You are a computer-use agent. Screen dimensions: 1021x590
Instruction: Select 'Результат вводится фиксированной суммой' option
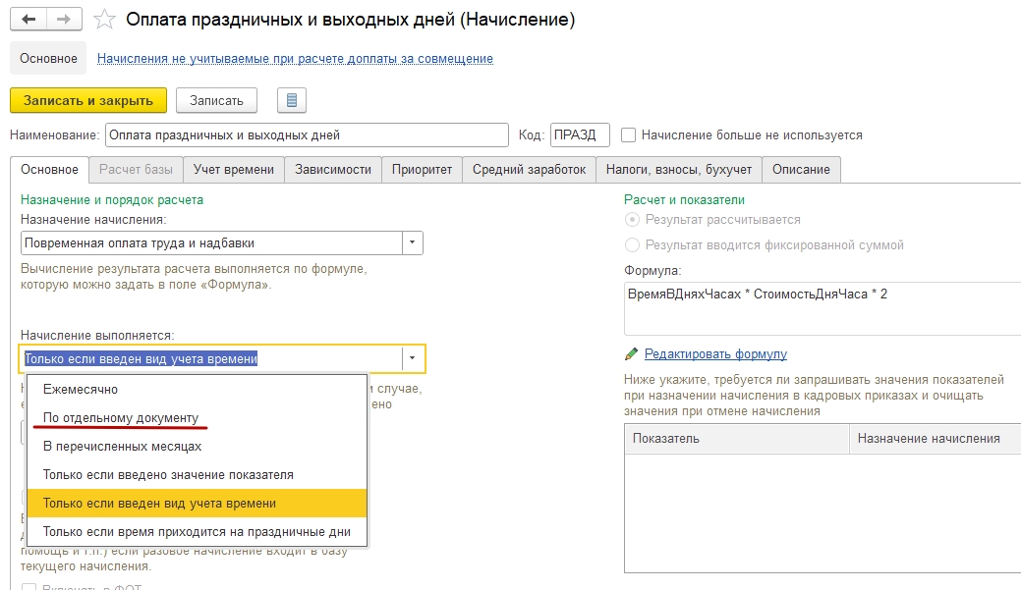633,245
